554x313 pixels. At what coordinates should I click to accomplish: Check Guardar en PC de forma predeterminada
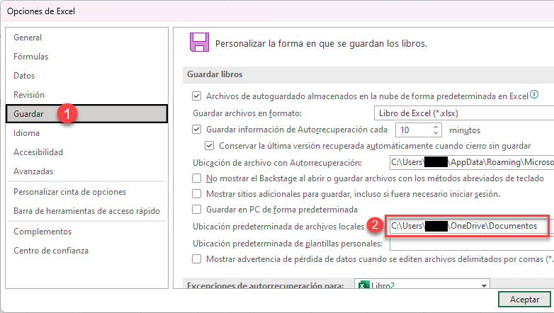tap(196, 209)
